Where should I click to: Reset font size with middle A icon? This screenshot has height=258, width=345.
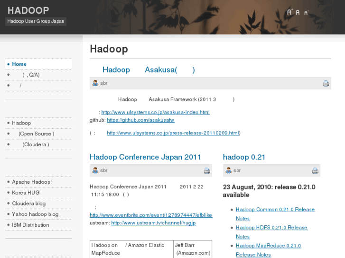(298, 12)
